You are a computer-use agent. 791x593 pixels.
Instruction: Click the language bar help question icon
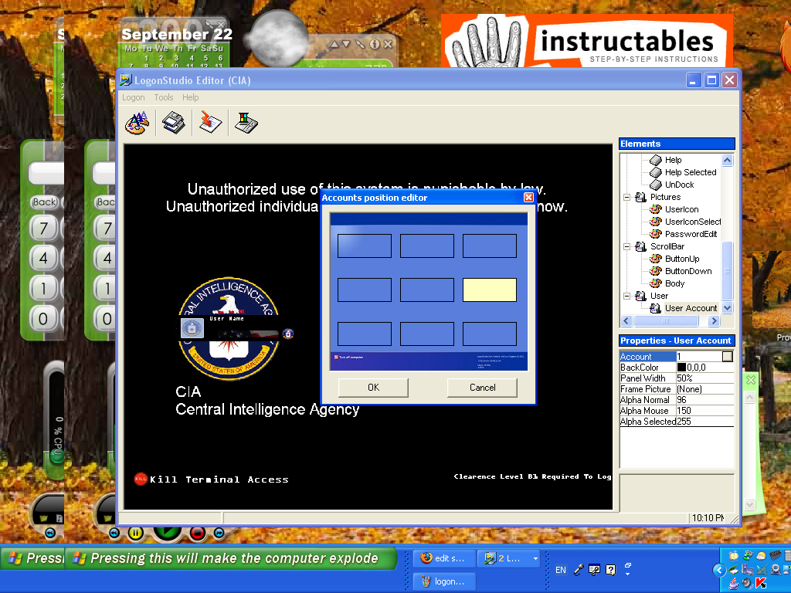[x=610, y=570]
